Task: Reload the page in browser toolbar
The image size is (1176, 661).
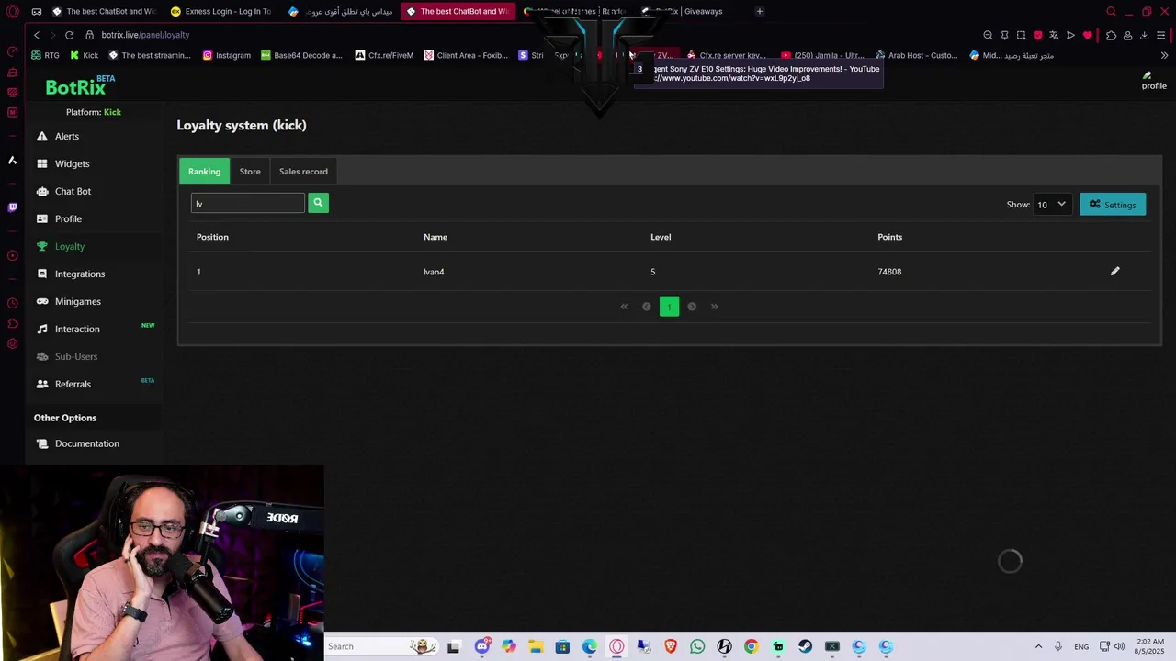Action: [x=69, y=35]
